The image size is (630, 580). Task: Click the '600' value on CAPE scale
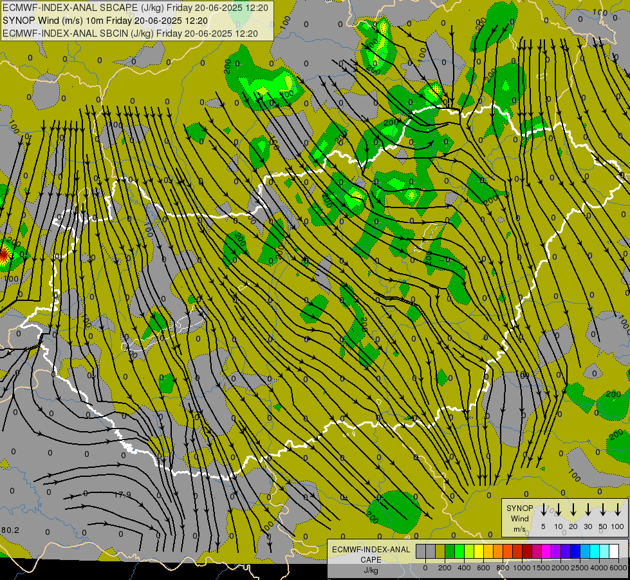pos(483,568)
